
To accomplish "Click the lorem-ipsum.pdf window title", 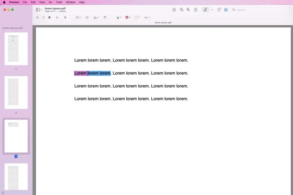I will coord(55,8).
